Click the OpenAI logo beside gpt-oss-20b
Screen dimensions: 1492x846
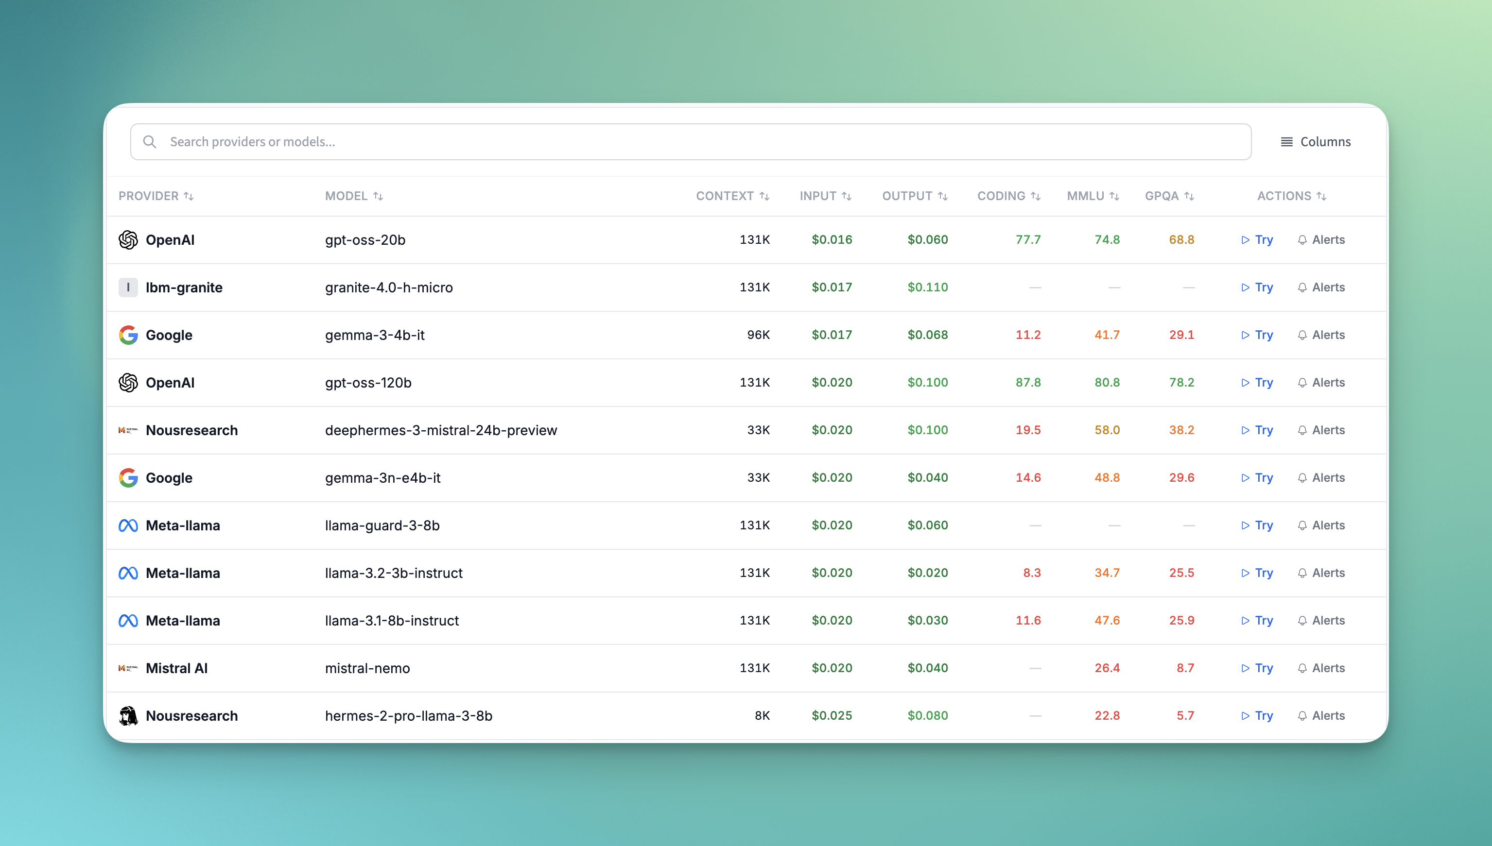coord(128,239)
